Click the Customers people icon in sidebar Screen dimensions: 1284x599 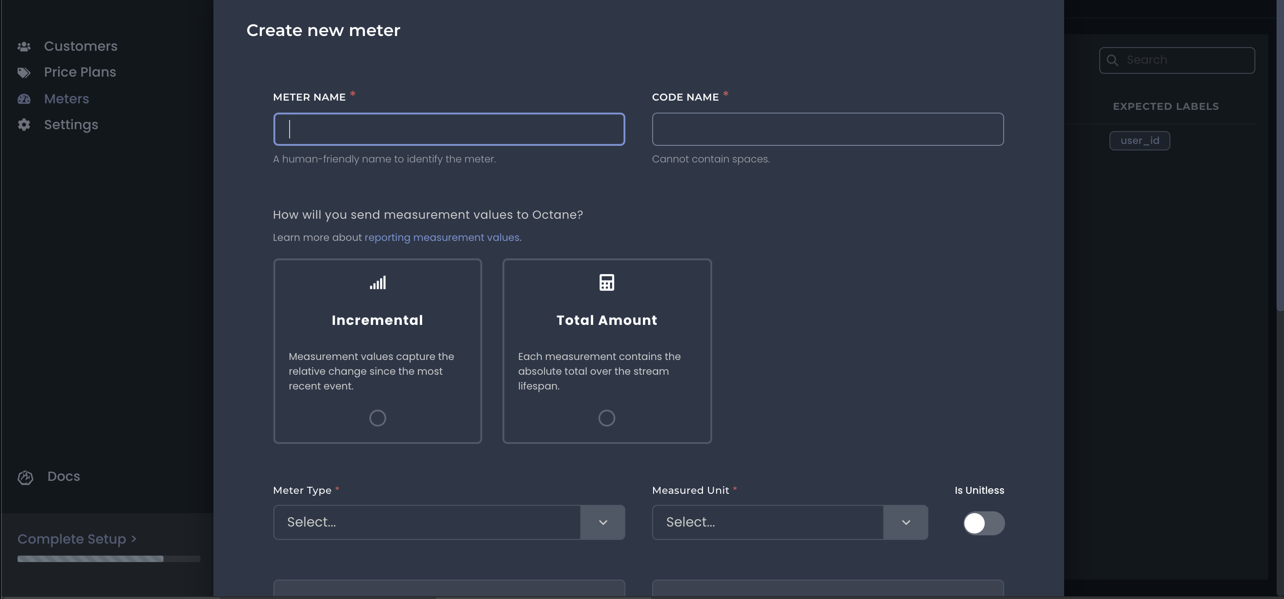pyautogui.click(x=24, y=46)
